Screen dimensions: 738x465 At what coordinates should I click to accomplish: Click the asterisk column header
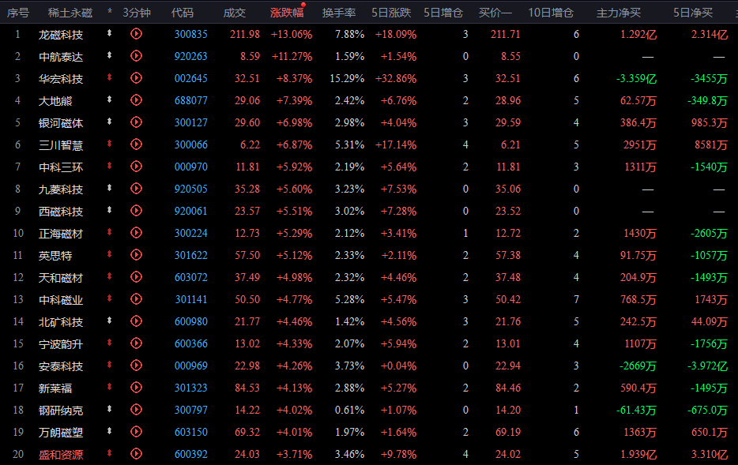click(110, 12)
